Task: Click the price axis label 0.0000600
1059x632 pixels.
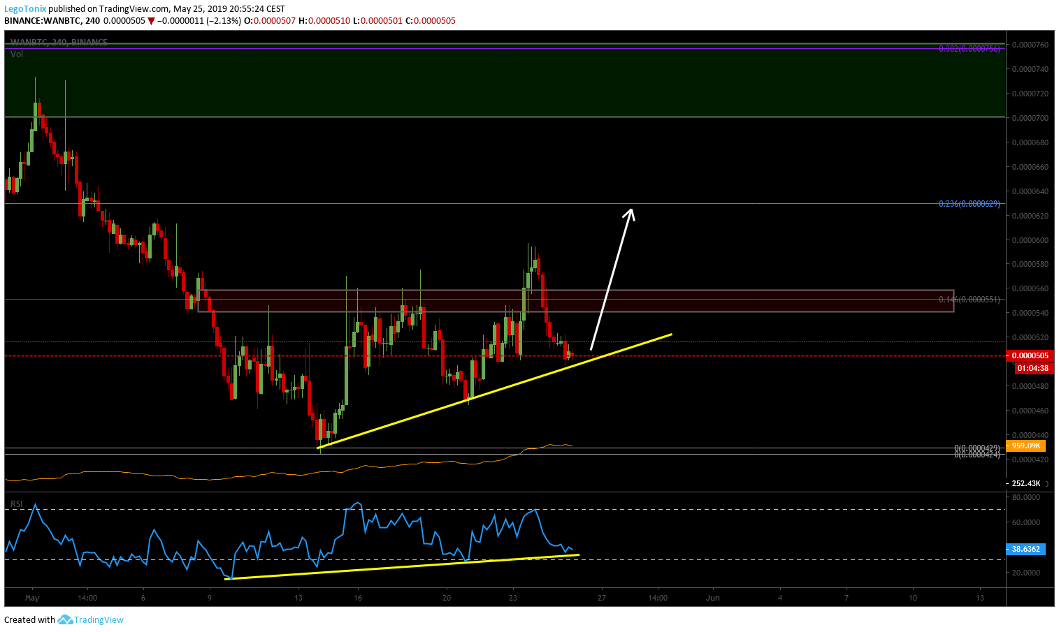Action: (1030, 240)
